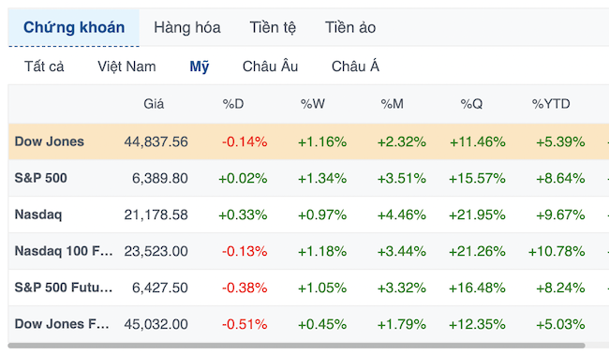Click the %YTD column header

click(x=551, y=104)
